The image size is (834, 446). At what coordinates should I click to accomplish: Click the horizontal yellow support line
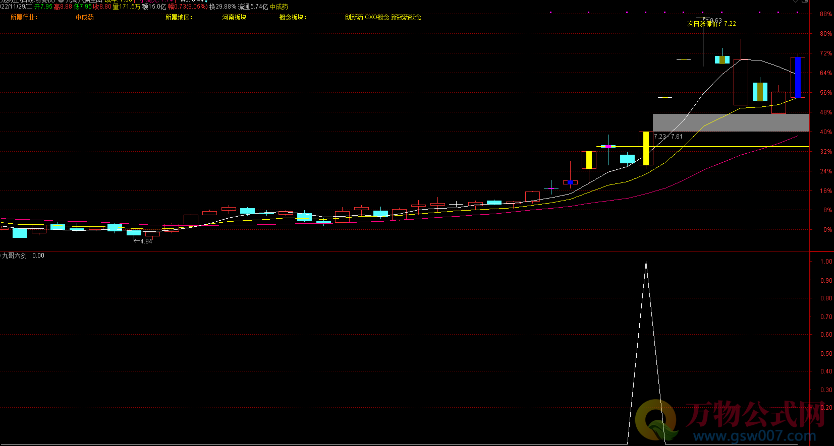point(702,147)
